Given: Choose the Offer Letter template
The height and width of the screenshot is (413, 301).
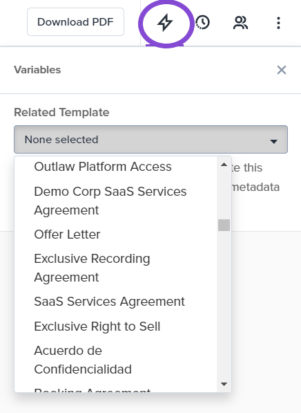Looking at the screenshot, I should click(x=67, y=235).
